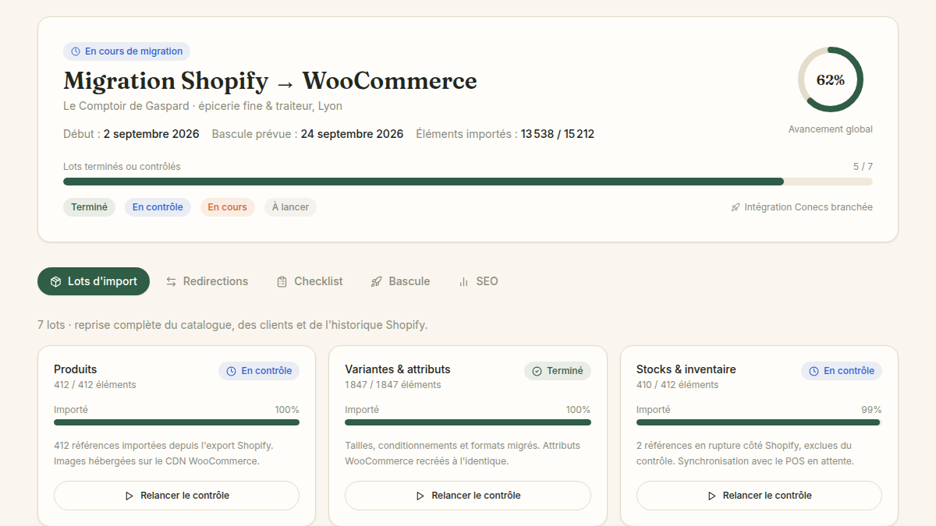The width and height of the screenshot is (936, 526).
Task: Click the Migration Shopify → WooCommerce heading
Action: 270,81
